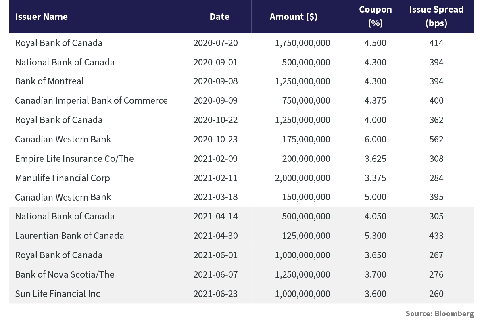Select Royal Bank of Canada dated 2020-07-20

pos(59,43)
